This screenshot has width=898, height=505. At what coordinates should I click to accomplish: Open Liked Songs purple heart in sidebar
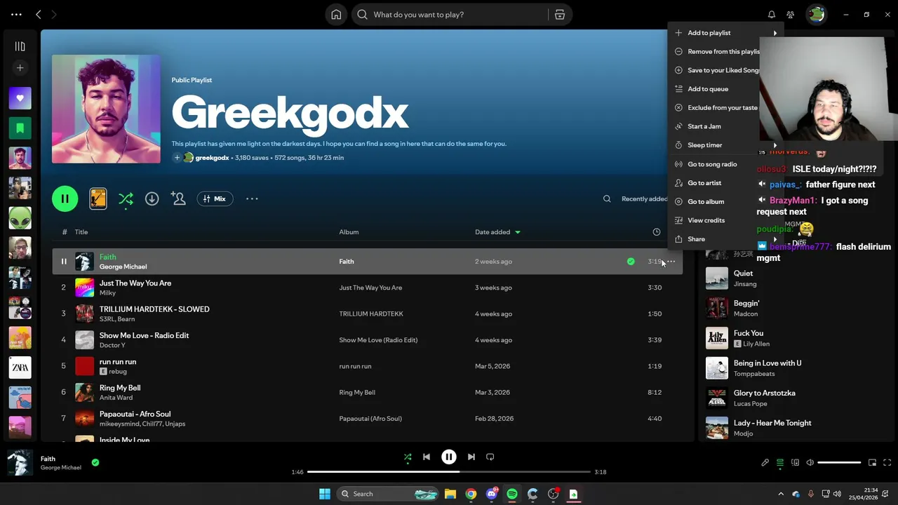click(x=20, y=98)
